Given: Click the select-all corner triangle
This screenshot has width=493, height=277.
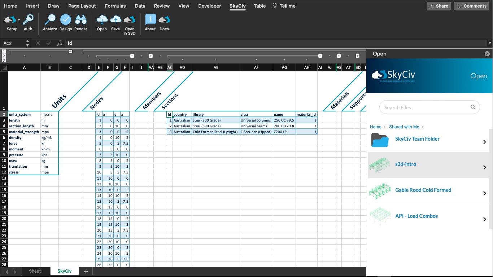Looking at the screenshot, I should click(4, 67).
